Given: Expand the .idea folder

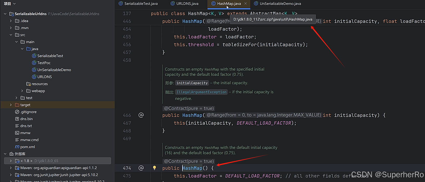Looking at the screenshot, I should [11, 21].
